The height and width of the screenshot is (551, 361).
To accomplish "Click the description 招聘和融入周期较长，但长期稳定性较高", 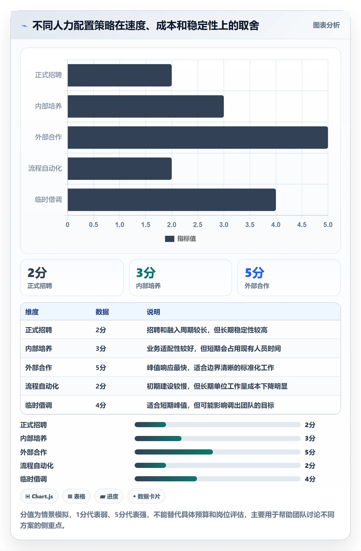I will tap(207, 330).
